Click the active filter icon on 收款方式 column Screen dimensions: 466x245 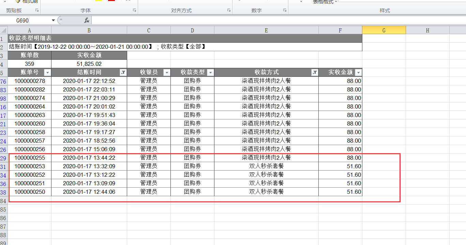314,72
